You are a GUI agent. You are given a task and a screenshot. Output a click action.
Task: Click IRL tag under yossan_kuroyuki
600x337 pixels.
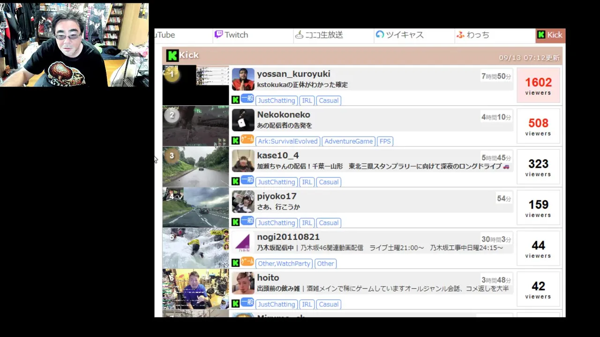tap(307, 101)
